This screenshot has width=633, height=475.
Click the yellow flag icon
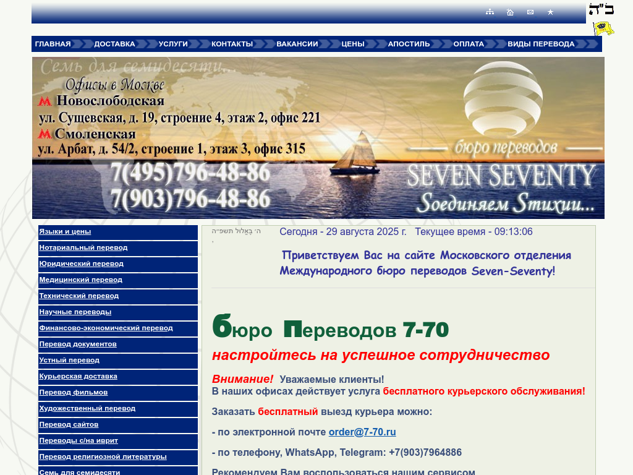(x=603, y=28)
